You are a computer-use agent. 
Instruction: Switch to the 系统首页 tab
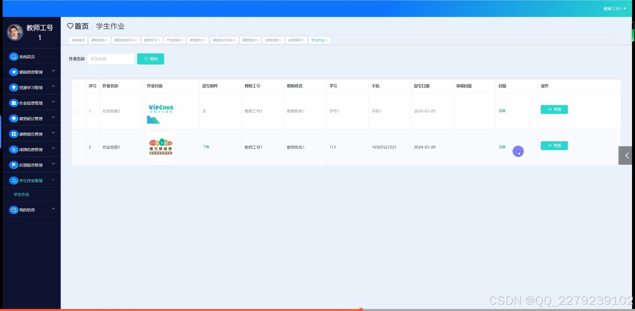click(x=78, y=40)
